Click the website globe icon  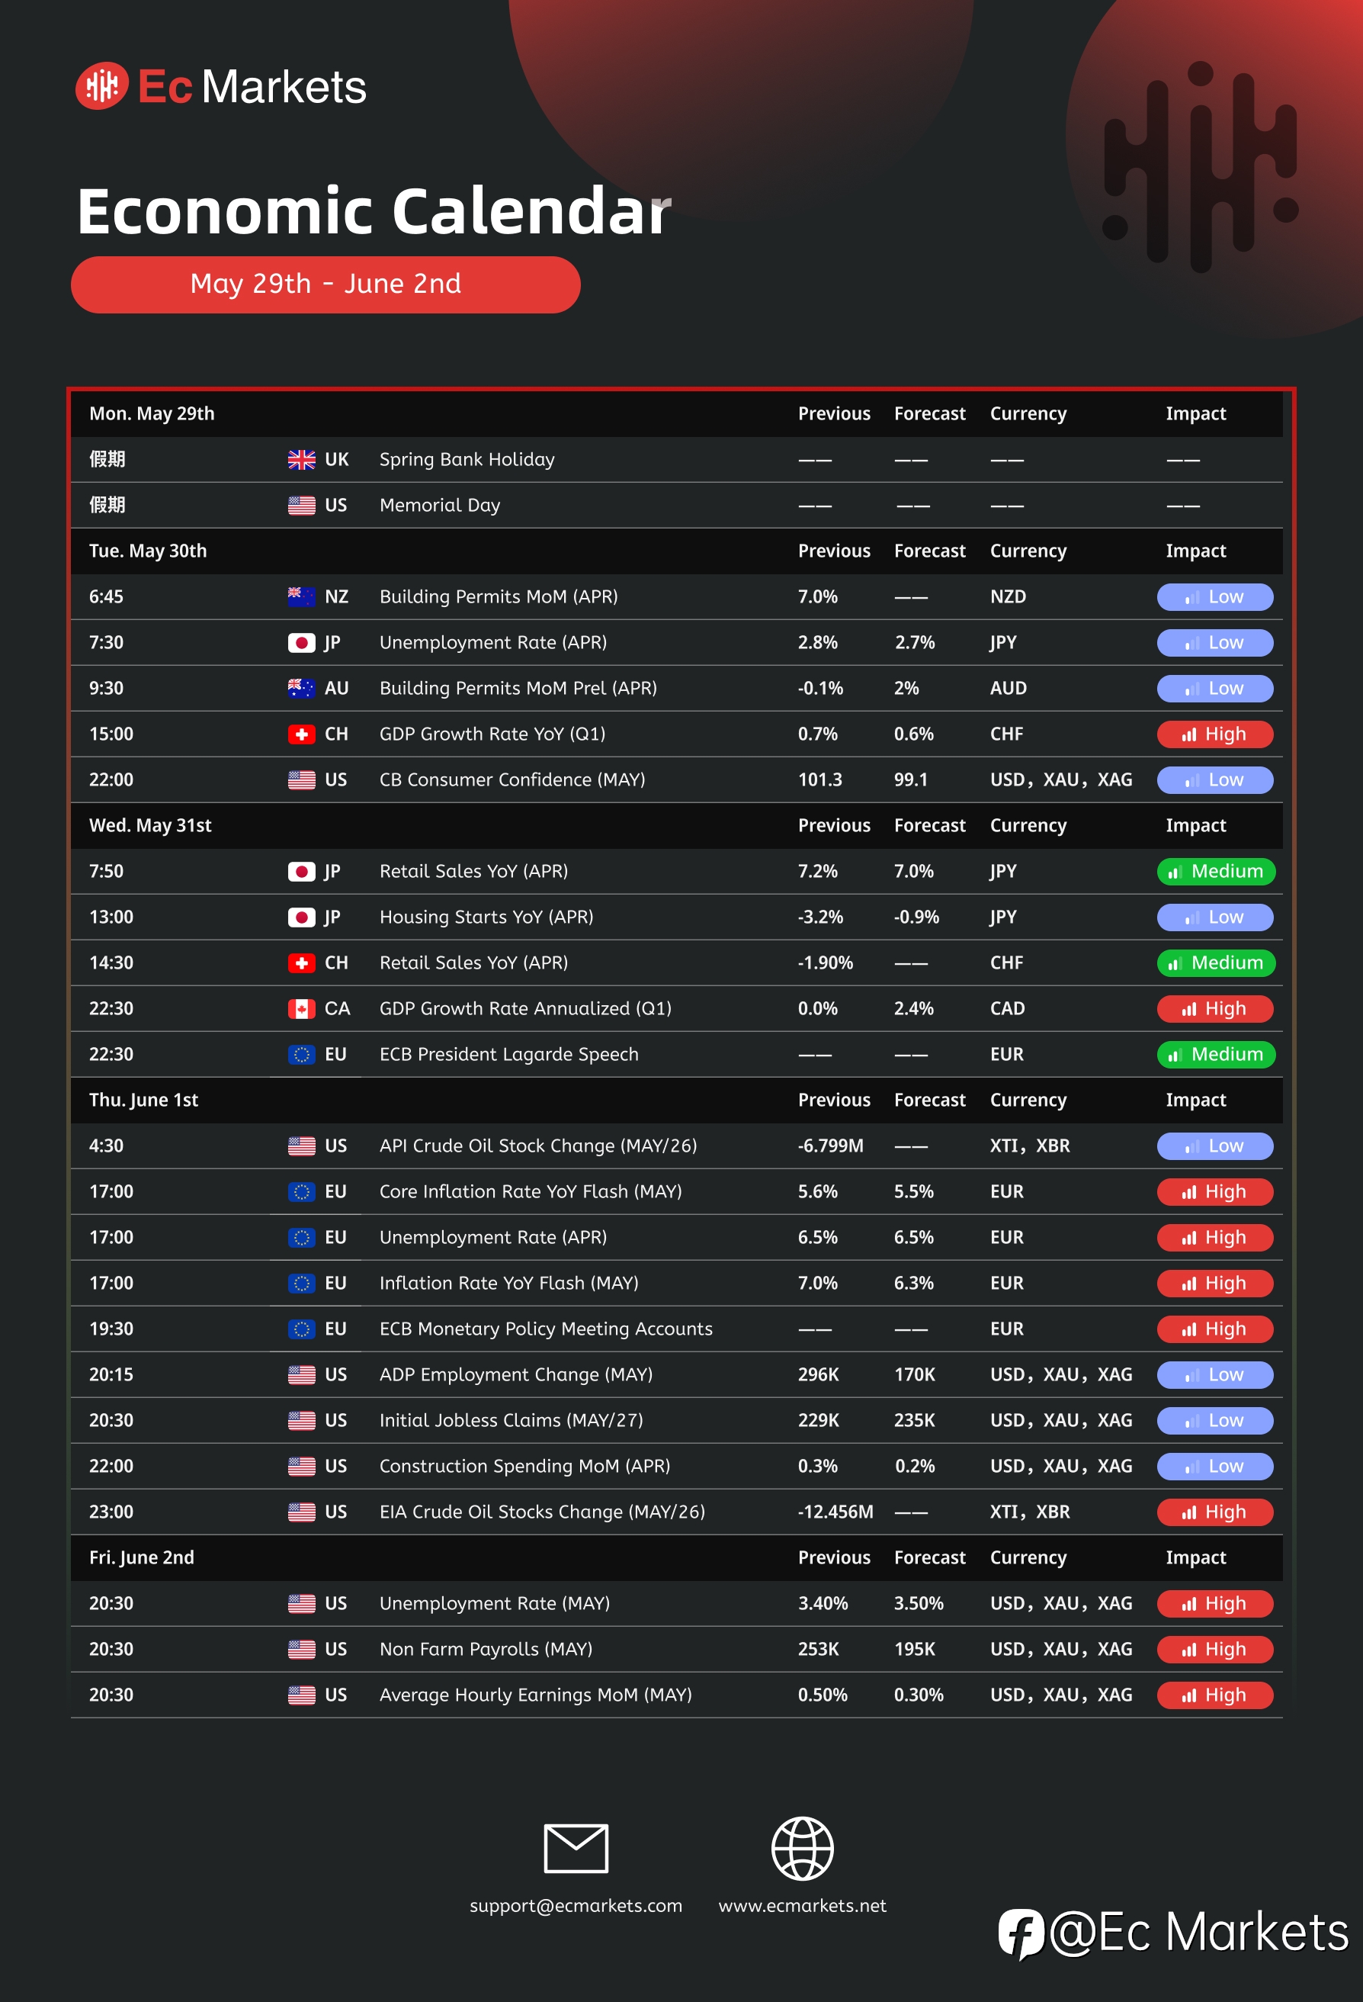click(x=803, y=1849)
